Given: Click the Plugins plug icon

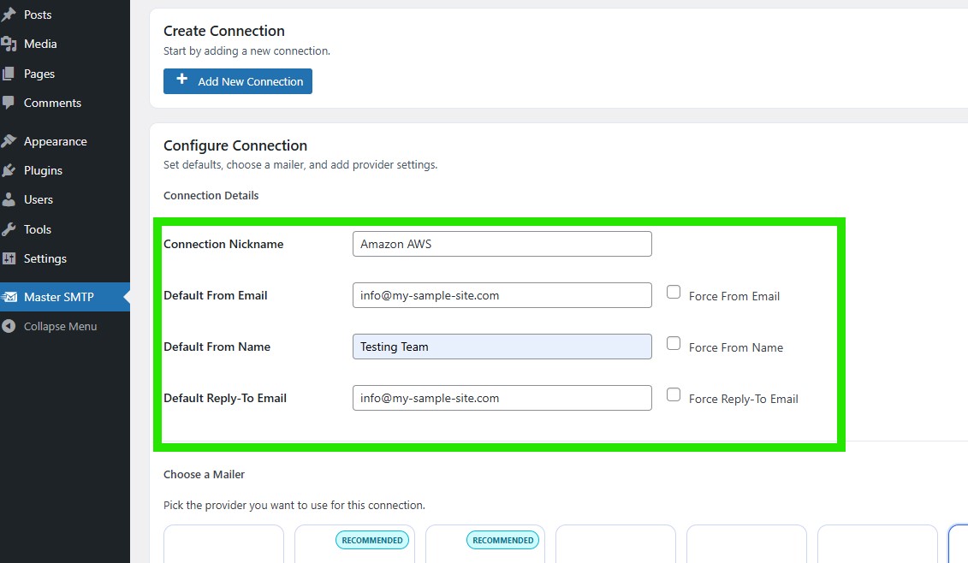Looking at the screenshot, I should coord(9,170).
